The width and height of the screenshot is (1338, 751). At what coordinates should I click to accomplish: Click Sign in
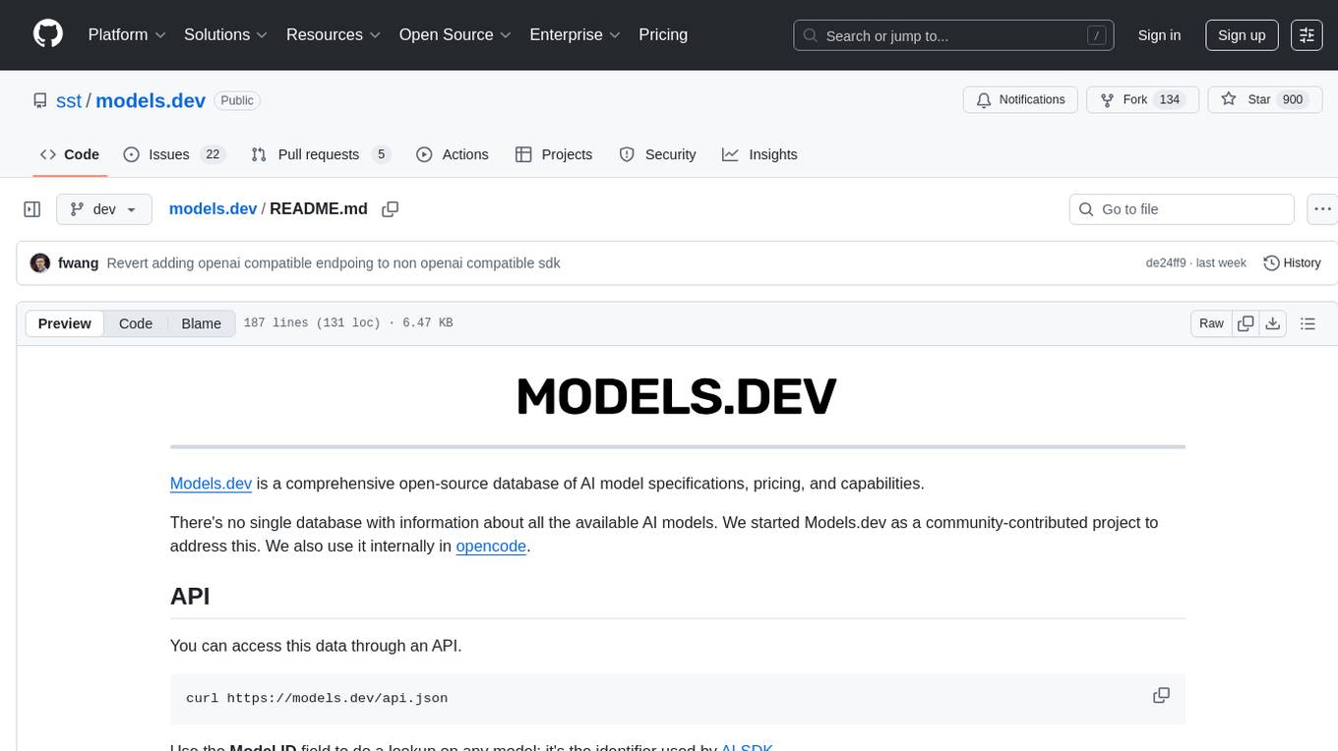coord(1159,34)
